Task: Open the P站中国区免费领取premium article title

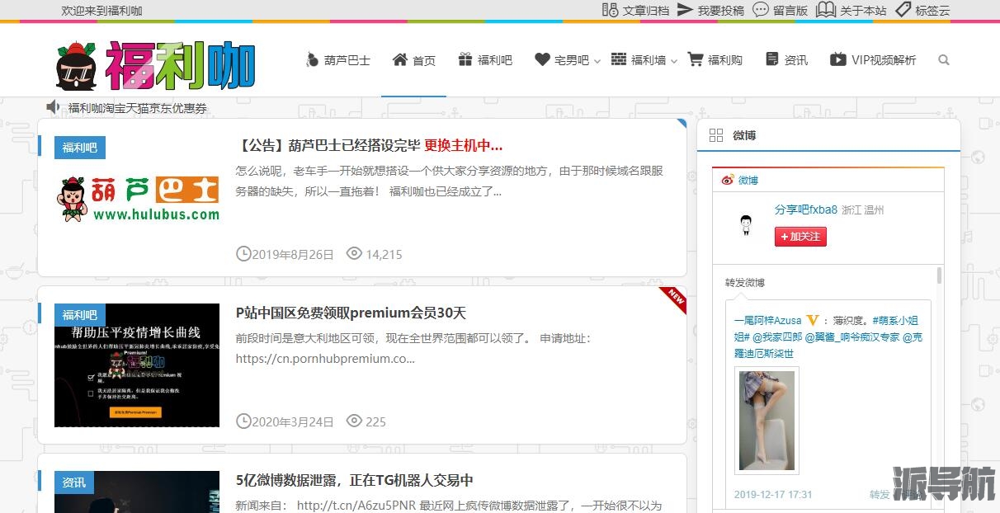Action: [x=351, y=313]
